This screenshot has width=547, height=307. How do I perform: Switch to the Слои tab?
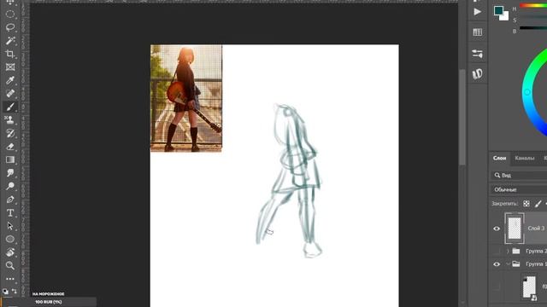coord(499,158)
